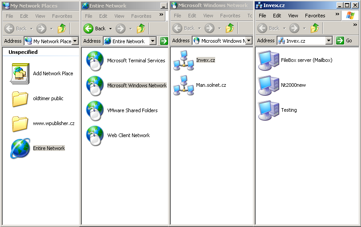Click Back arrow in My Network Places window
This screenshot has height=227, width=361.
pos(9,28)
